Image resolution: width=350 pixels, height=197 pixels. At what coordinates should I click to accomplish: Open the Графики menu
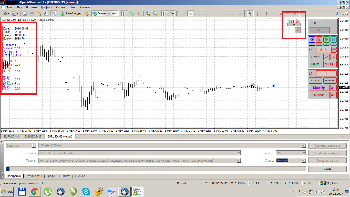46,7
